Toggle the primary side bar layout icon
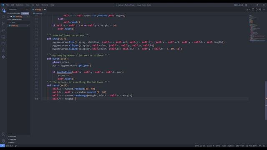Screen dimensions: 267x150 coord(235,5)
